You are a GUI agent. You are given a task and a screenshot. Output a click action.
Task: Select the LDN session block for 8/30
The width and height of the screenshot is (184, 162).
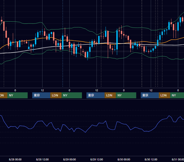coord(165,95)
